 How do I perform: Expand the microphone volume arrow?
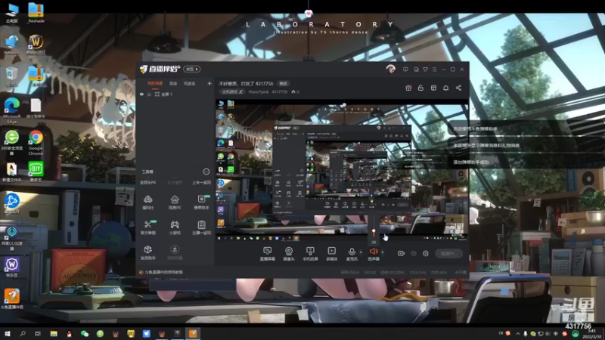pyautogui.click(x=361, y=252)
